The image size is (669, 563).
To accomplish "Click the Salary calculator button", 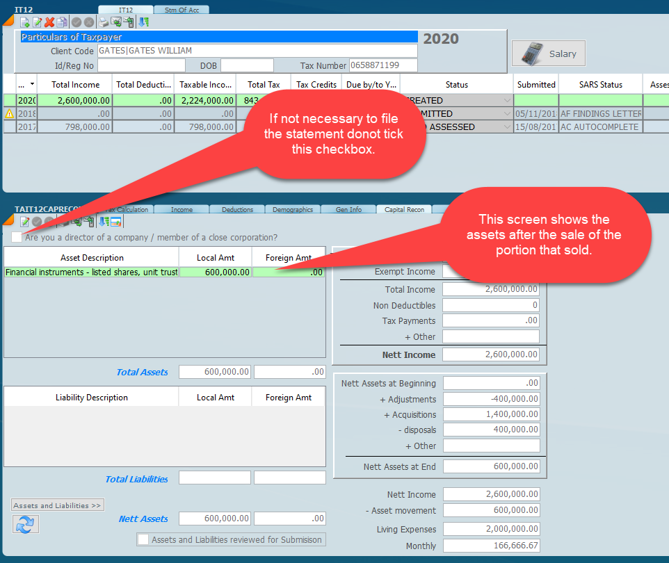I will point(549,54).
